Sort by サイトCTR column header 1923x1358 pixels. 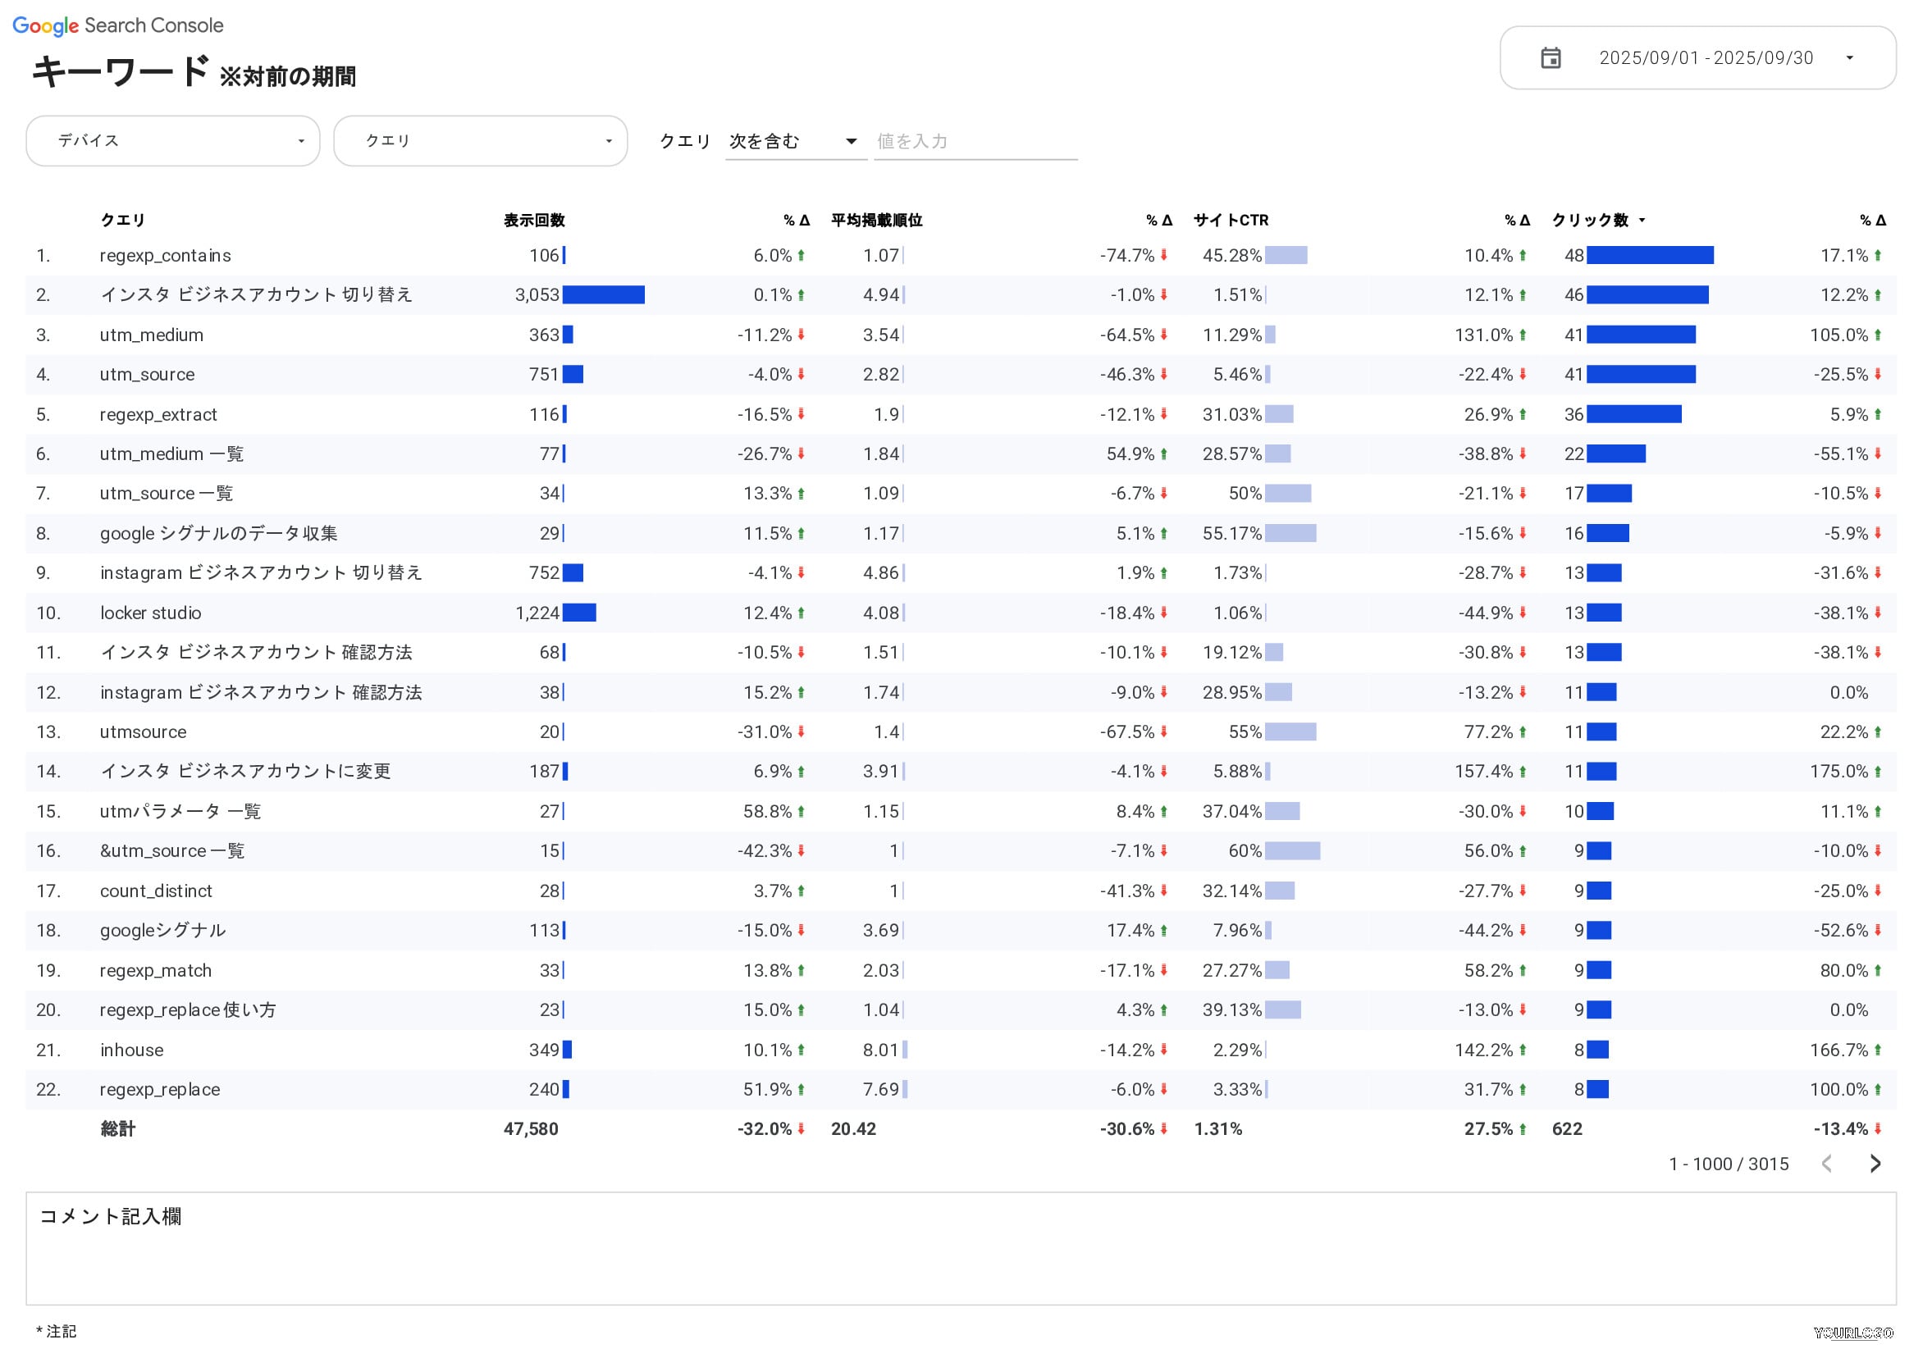1231,221
